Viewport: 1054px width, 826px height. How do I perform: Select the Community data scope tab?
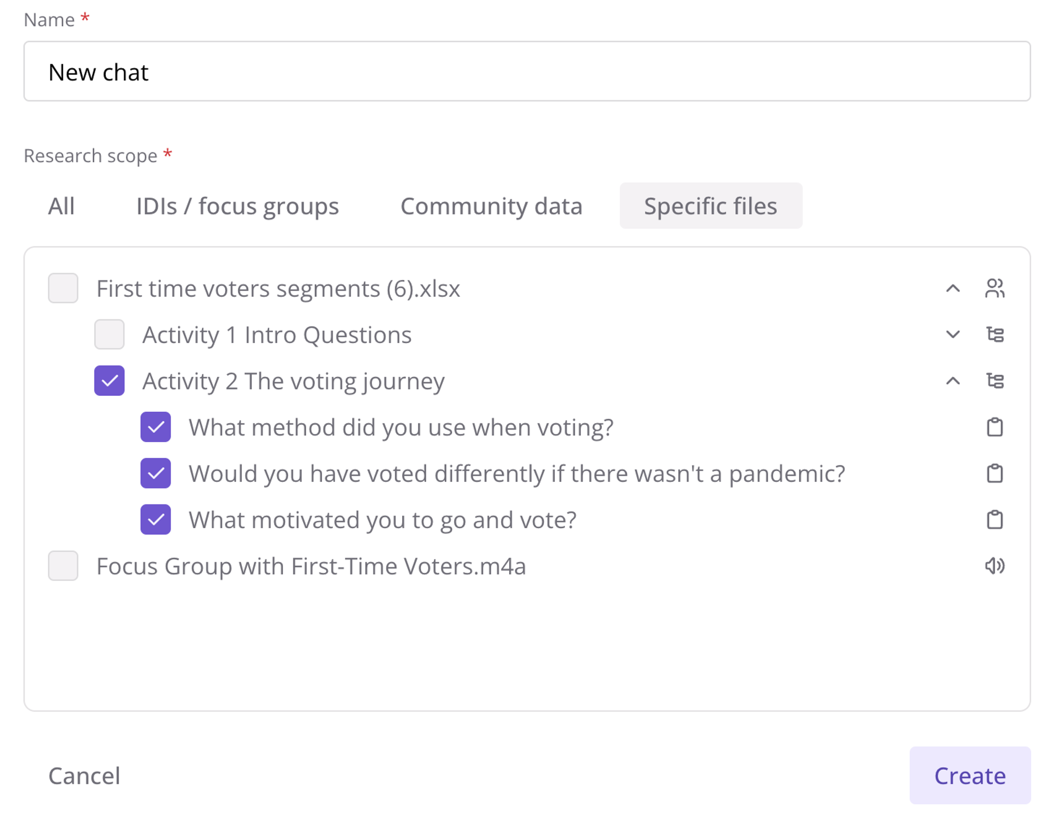click(x=491, y=206)
